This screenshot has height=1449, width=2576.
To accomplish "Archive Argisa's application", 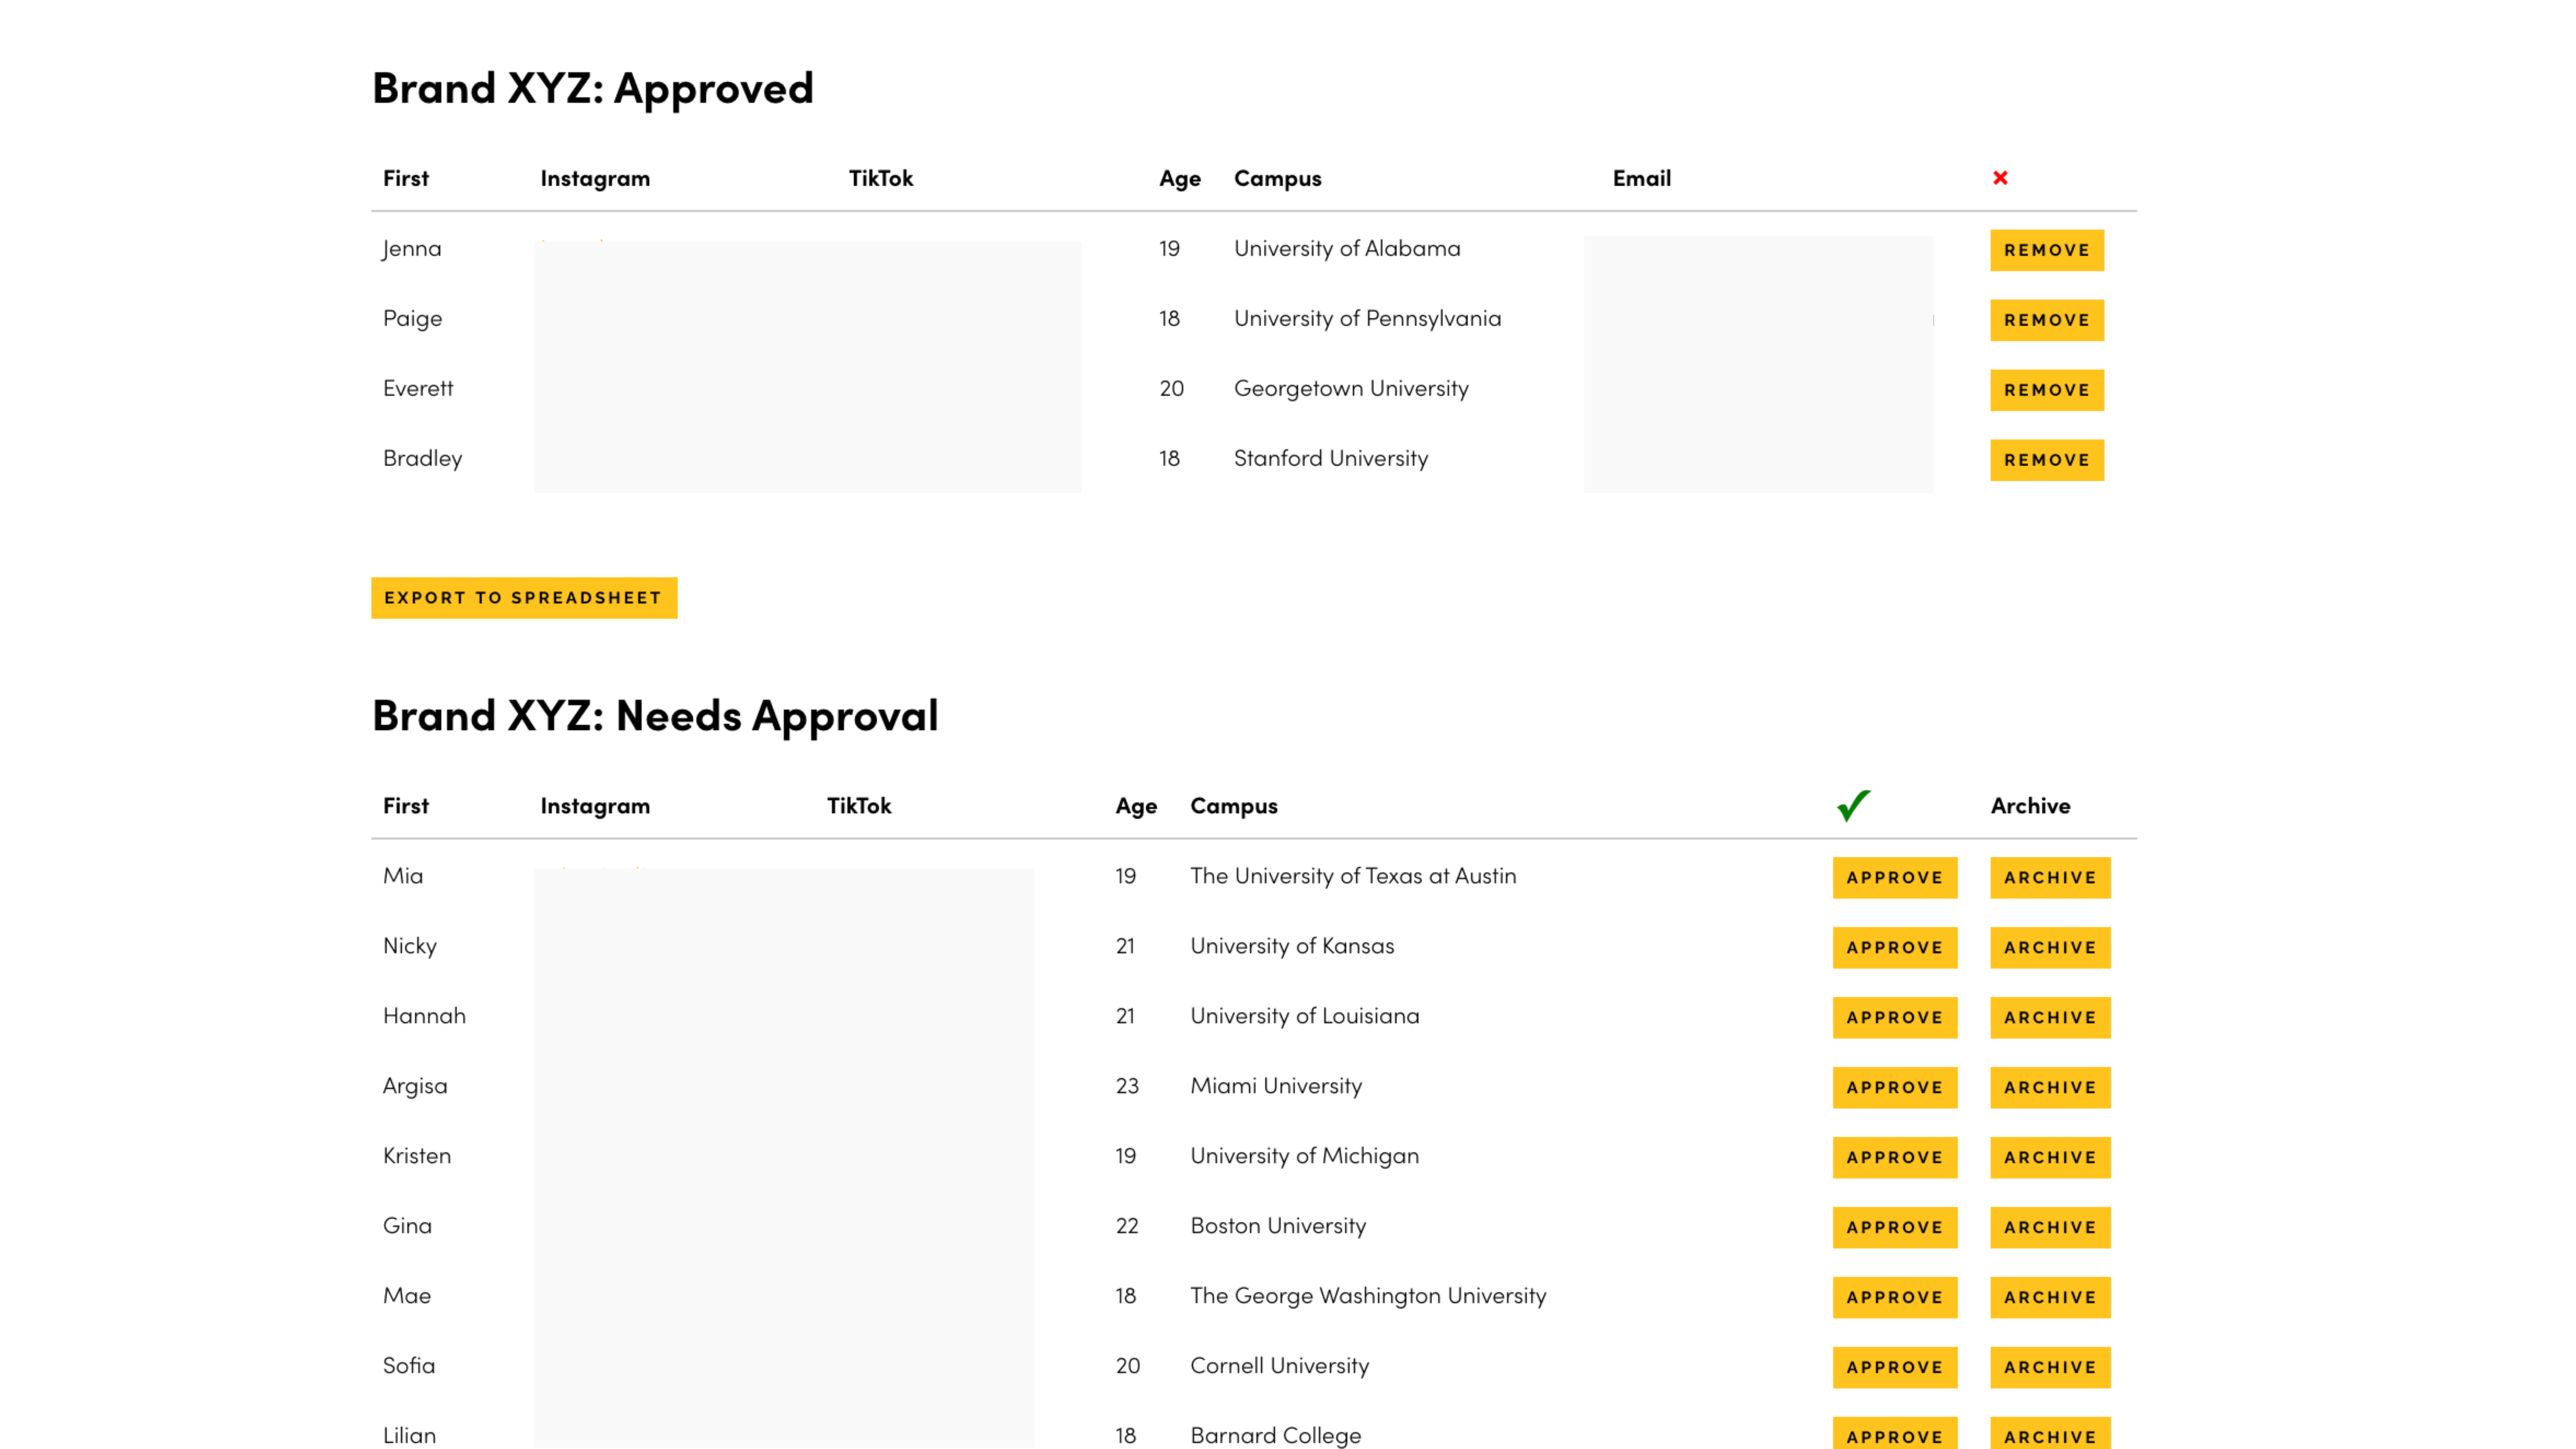I will click(x=2050, y=1088).
